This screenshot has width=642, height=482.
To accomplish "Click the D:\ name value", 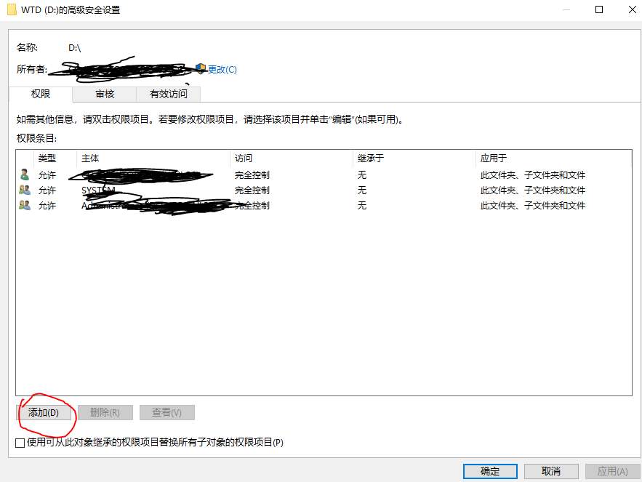I will click(74, 48).
